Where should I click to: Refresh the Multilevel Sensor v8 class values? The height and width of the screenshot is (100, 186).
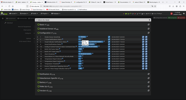(149, 29)
